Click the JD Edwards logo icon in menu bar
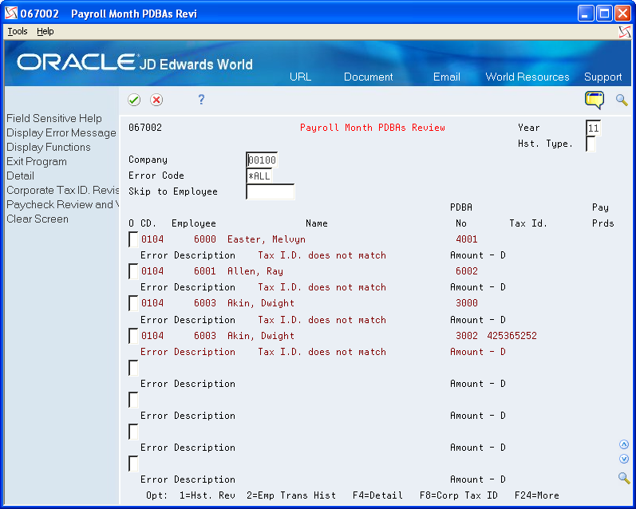 click(x=625, y=32)
